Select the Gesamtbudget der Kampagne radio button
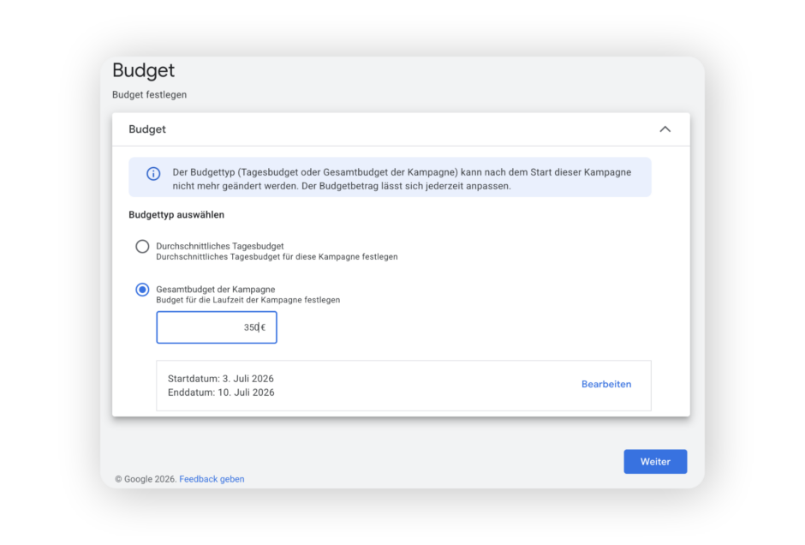The image size is (805, 545). (142, 290)
